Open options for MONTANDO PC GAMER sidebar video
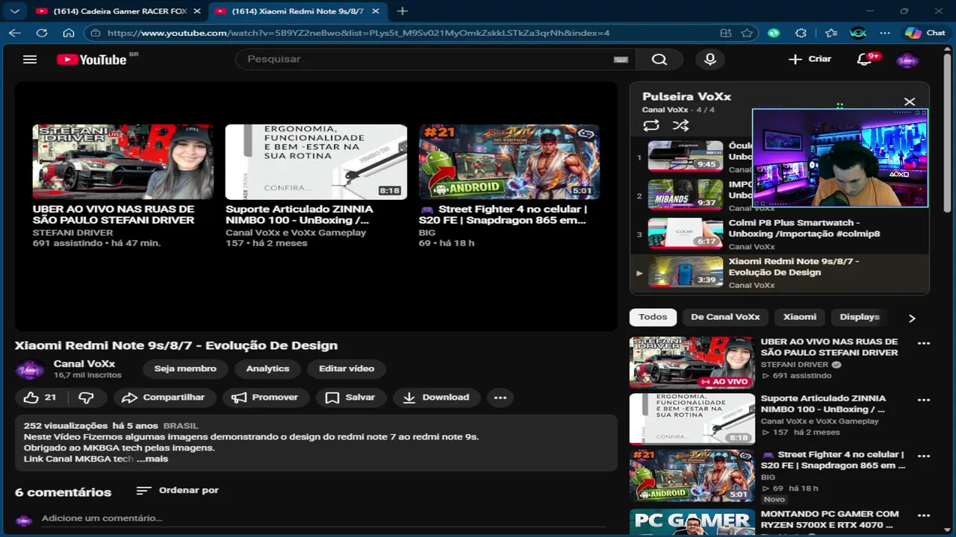The width and height of the screenshot is (956, 537). click(x=924, y=515)
